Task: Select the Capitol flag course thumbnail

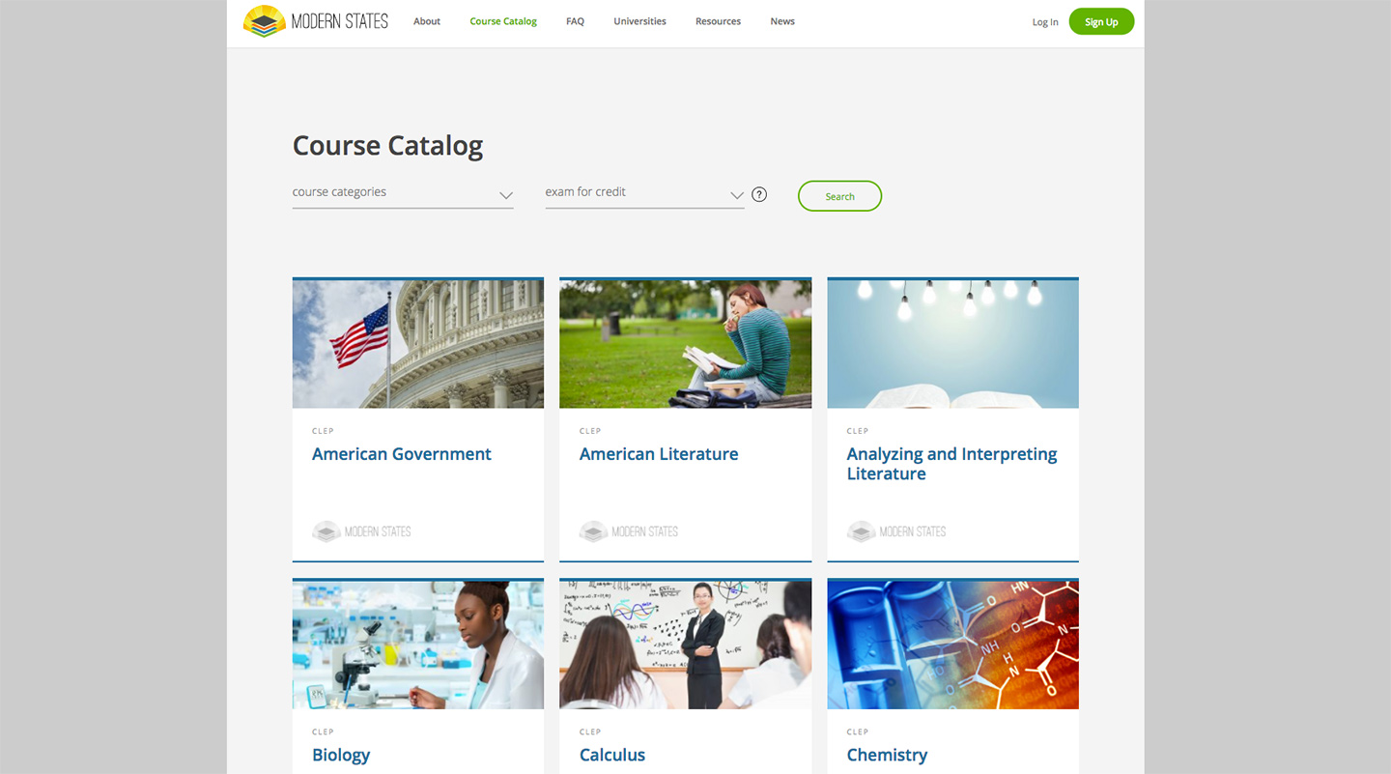Action: point(417,344)
